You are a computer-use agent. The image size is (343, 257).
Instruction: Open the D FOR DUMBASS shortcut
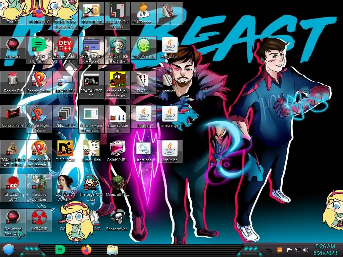pos(39,50)
